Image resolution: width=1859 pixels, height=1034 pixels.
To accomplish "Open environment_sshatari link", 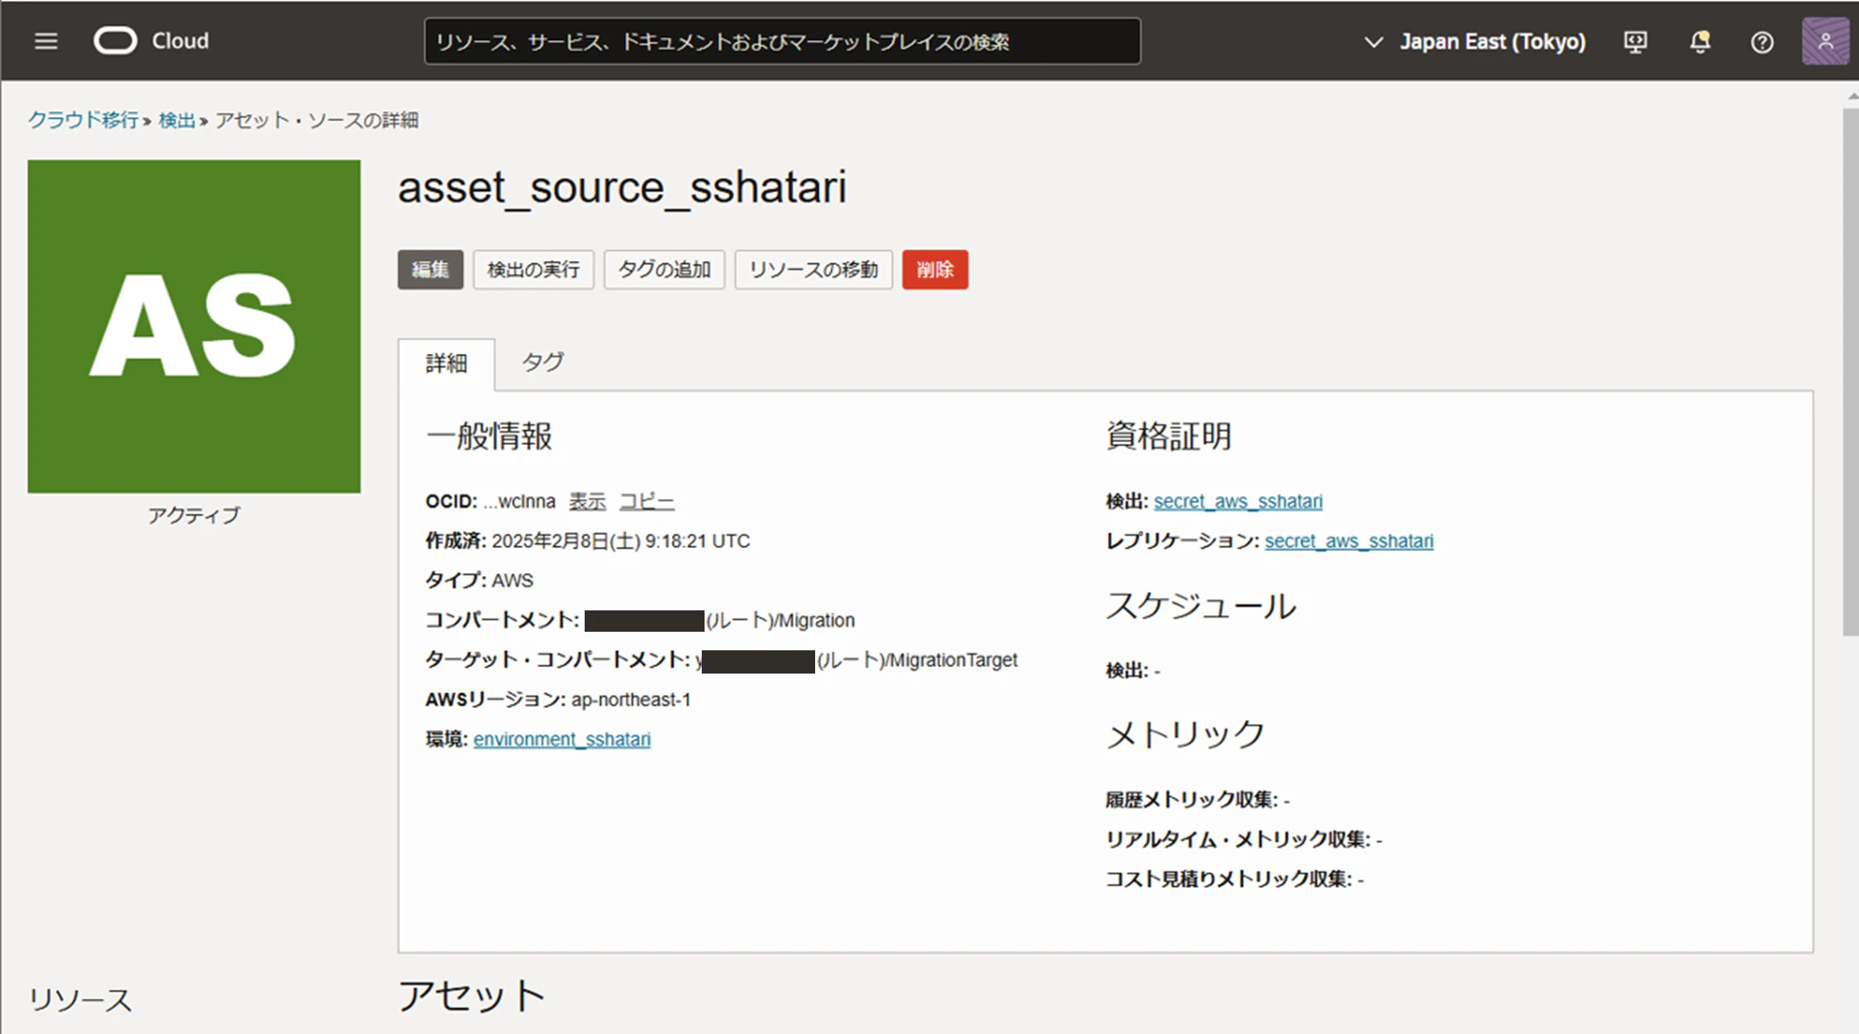I will 562,740.
